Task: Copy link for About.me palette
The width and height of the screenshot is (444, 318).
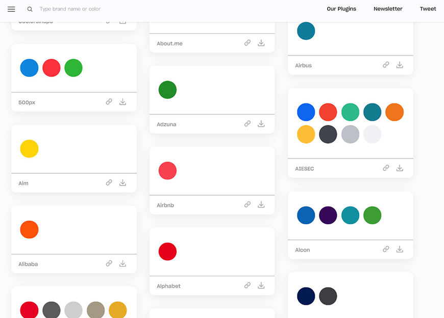Action: coord(248,43)
